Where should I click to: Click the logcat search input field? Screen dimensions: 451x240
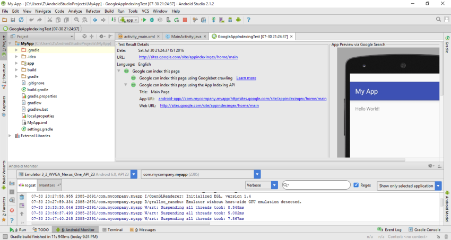pos(316,185)
